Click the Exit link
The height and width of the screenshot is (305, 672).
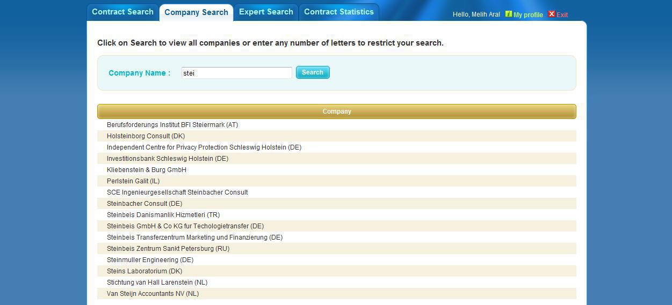click(x=562, y=15)
